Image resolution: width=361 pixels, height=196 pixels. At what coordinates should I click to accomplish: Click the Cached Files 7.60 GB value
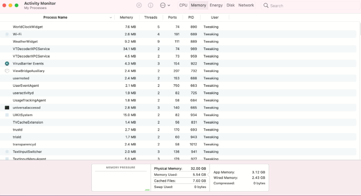pos(199,181)
